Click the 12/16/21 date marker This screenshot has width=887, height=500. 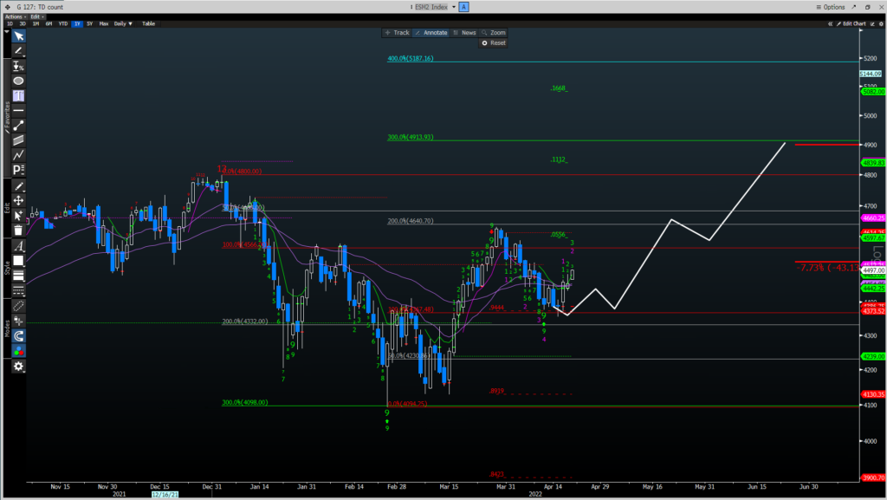(x=165, y=494)
